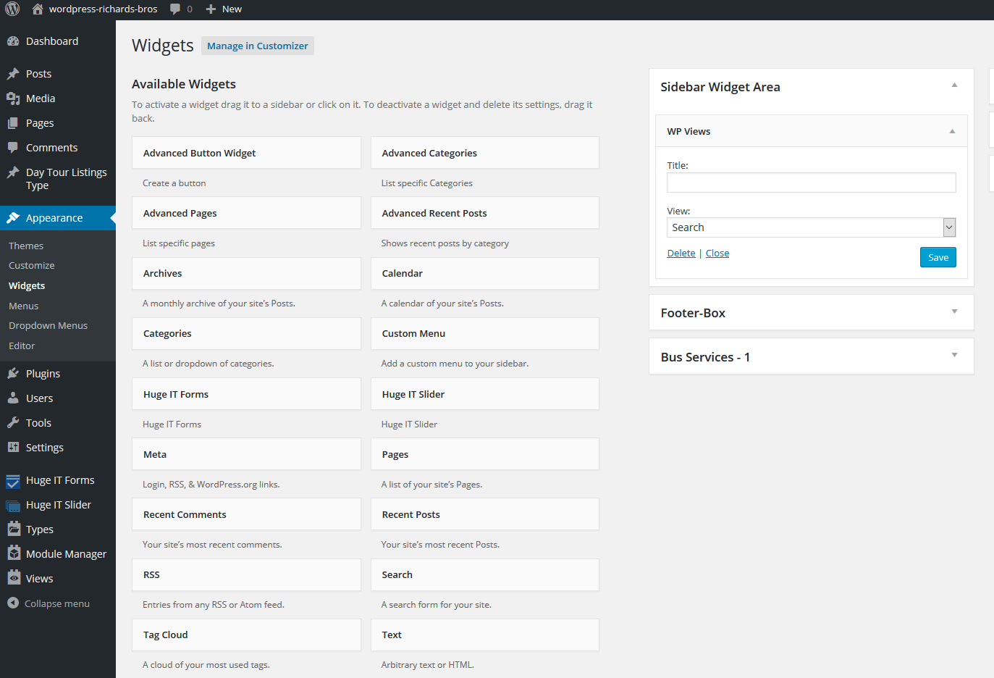This screenshot has height=678, width=994.
Task: Open the site home icon for wordpress-richards-bros
Action: point(38,9)
